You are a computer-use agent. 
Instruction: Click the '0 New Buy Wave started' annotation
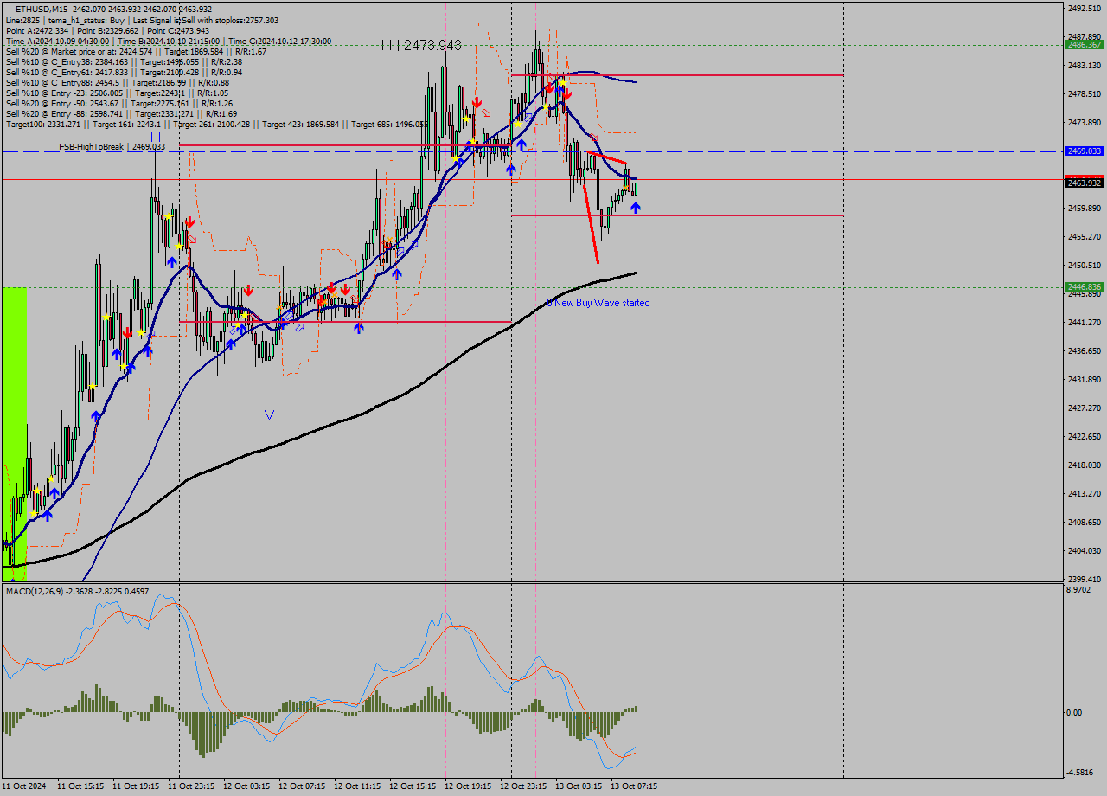(x=598, y=303)
